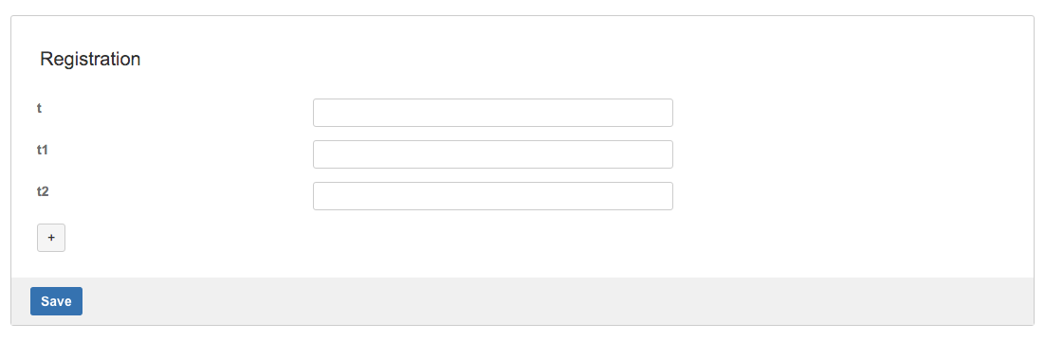Screen dimensions: 1045x341
Task: Click the label above t1
Action: pos(39,108)
